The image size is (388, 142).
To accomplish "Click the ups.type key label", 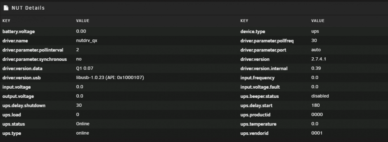I will (x=12, y=133).
